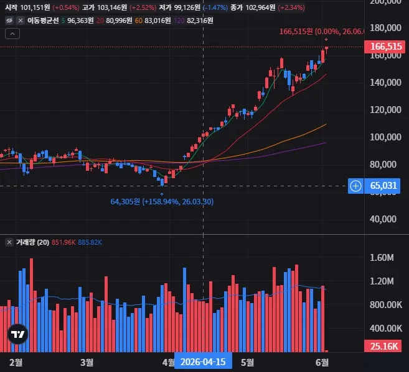The height and width of the screenshot is (372, 409).
Task: Click the 851.96K volume value
Action: point(63,242)
